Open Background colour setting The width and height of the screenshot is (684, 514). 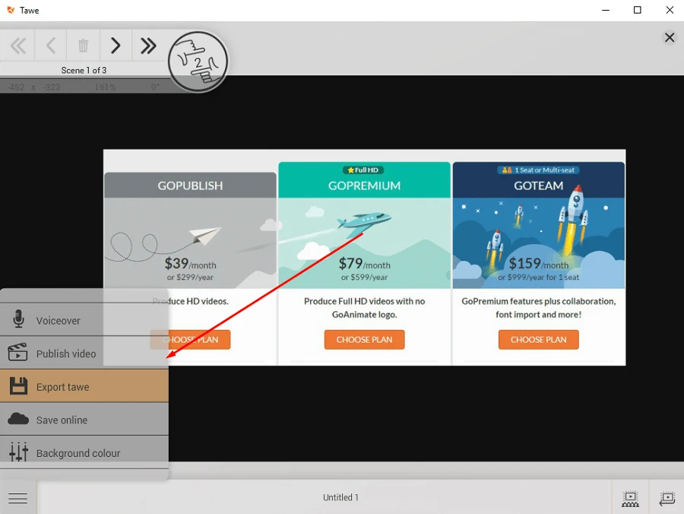click(84, 452)
